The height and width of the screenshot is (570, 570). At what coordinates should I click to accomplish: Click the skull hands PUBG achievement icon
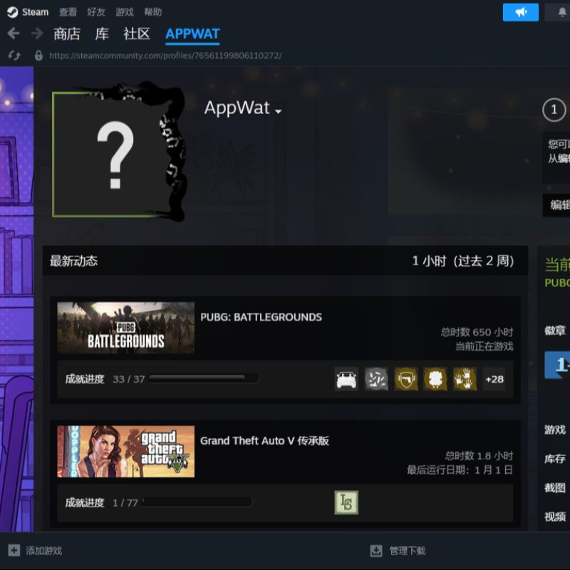465,379
